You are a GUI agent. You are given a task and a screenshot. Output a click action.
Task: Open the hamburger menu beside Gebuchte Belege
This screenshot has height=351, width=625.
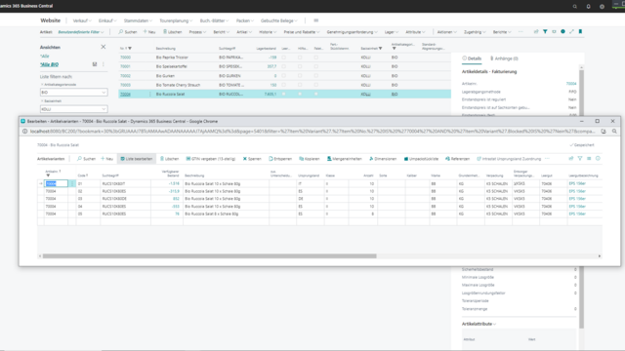pyautogui.click(x=316, y=20)
